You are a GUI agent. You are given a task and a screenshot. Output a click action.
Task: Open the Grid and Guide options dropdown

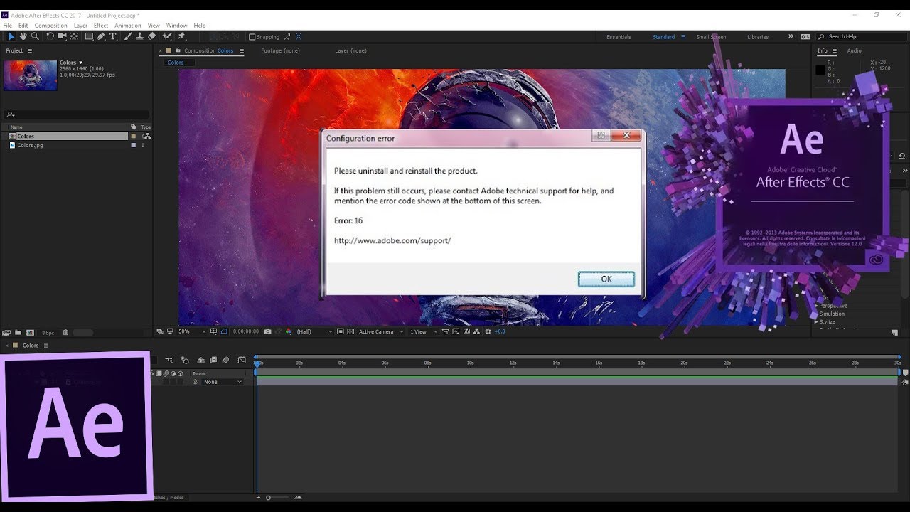[214, 331]
